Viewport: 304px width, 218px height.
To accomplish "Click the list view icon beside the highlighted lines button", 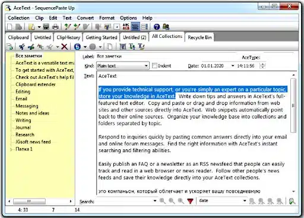I will pos(144,27).
